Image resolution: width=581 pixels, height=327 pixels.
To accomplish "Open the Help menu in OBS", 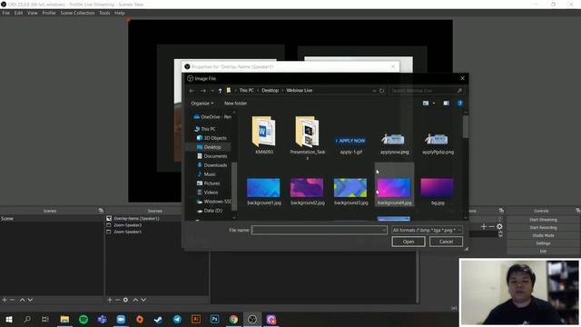I will (119, 13).
